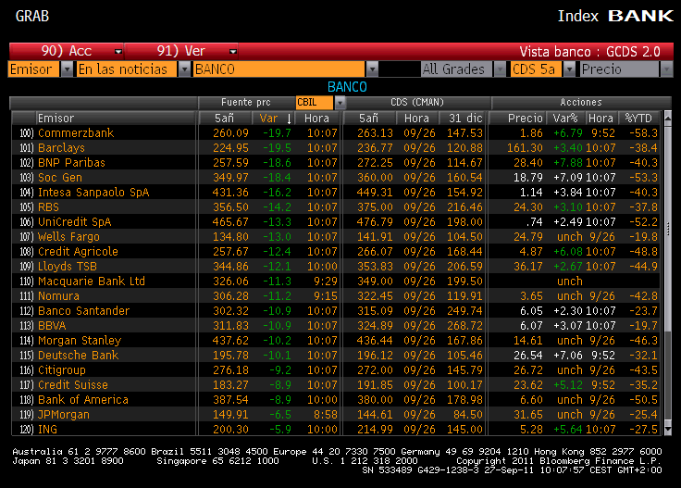
Task: Click Barclays share price 161.30
Action: coord(525,148)
